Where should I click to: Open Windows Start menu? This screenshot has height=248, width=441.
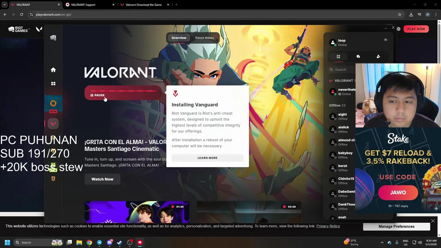click(7, 242)
